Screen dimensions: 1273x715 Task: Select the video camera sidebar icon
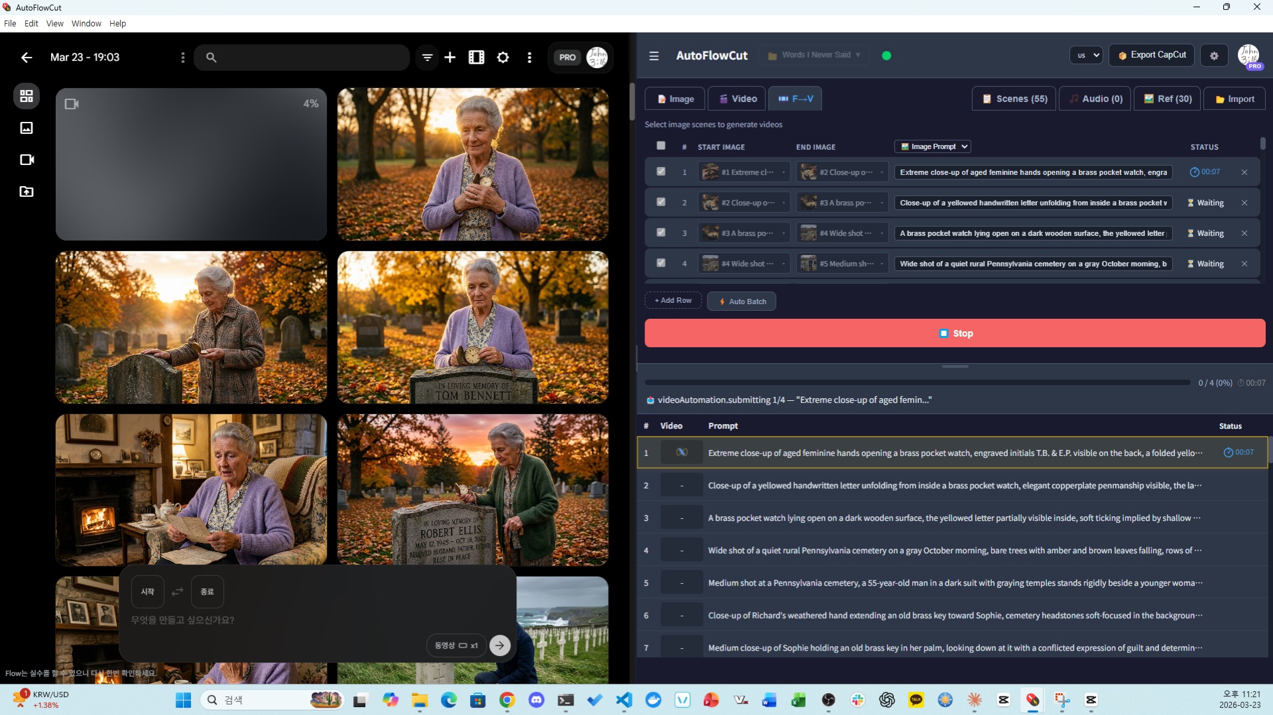(x=27, y=160)
